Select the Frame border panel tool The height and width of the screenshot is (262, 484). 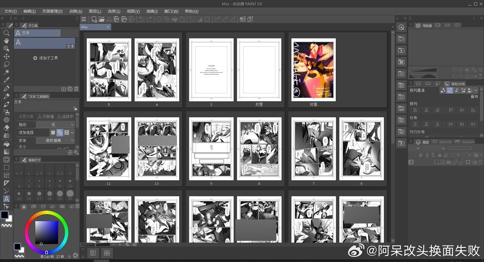(x=6, y=175)
